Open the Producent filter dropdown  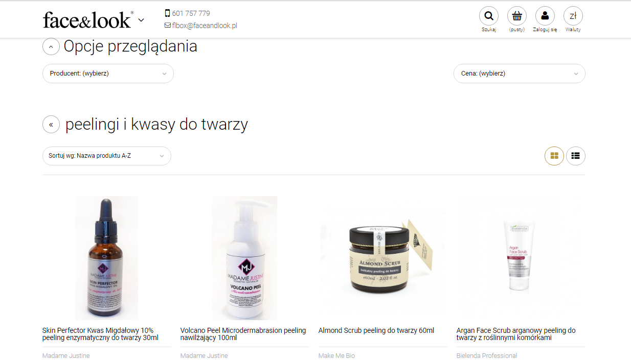(x=108, y=74)
